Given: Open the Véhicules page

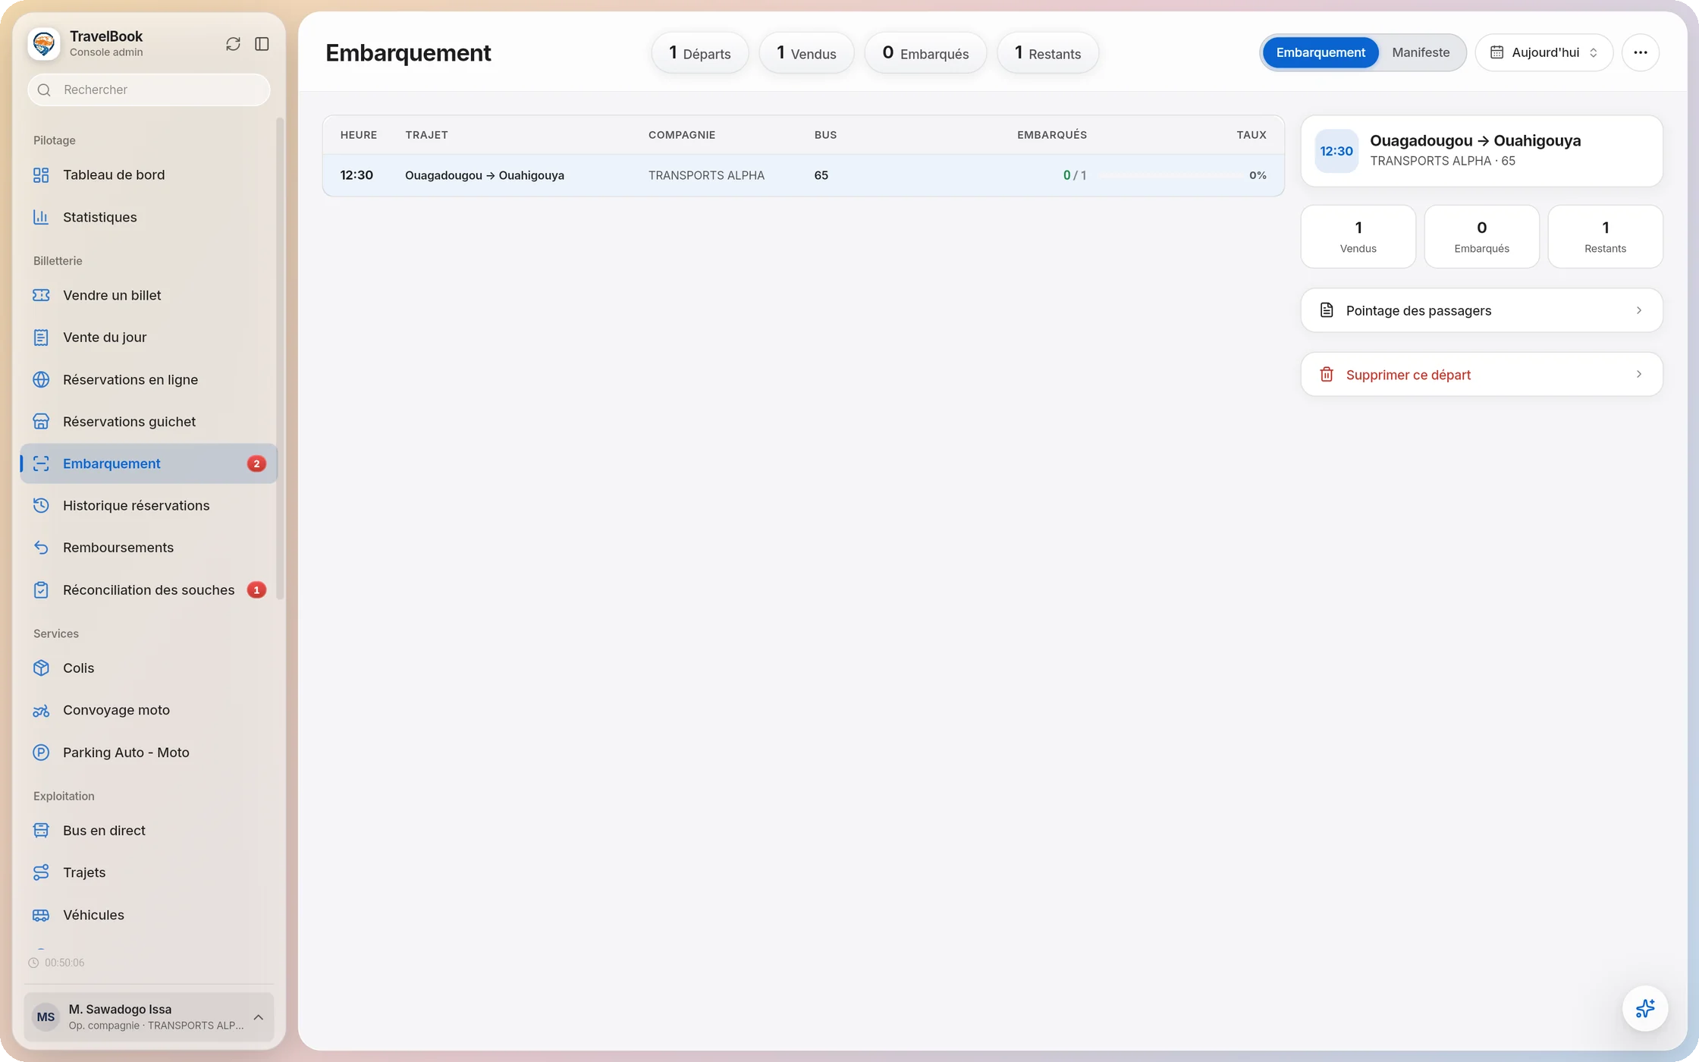Looking at the screenshot, I should point(149,915).
